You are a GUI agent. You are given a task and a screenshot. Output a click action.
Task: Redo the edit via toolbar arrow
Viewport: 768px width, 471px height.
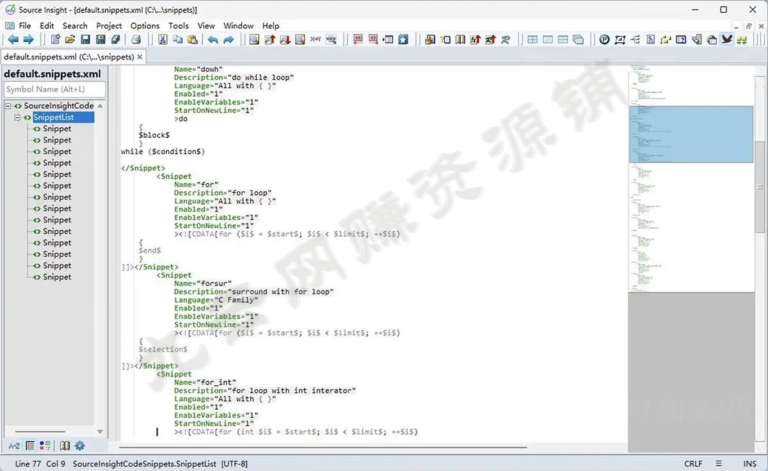coord(228,40)
